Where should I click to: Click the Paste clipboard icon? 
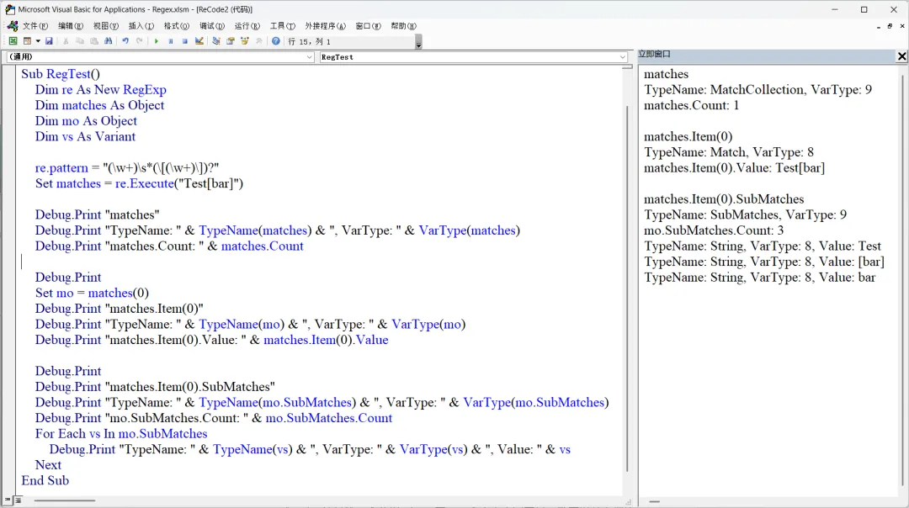(94, 41)
